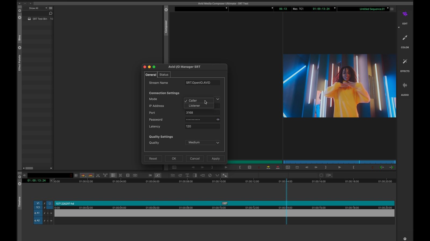Click the bin search magnifier icon
The width and height of the screenshot is (430, 241).
[51, 13]
